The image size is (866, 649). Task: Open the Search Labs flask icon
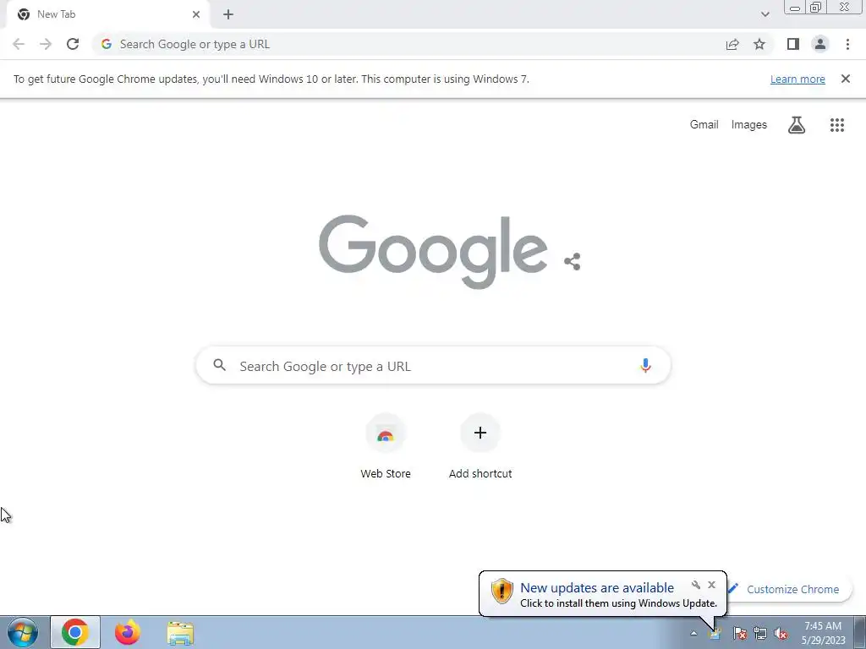tap(797, 125)
